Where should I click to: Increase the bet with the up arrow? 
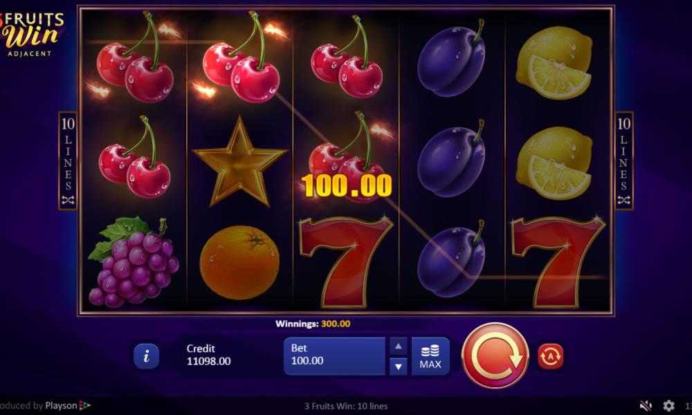click(x=398, y=347)
